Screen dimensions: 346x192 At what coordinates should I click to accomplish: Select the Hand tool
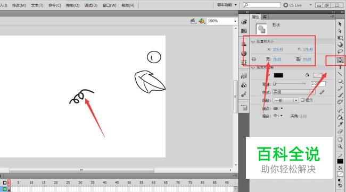pyautogui.click(x=340, y=139)
